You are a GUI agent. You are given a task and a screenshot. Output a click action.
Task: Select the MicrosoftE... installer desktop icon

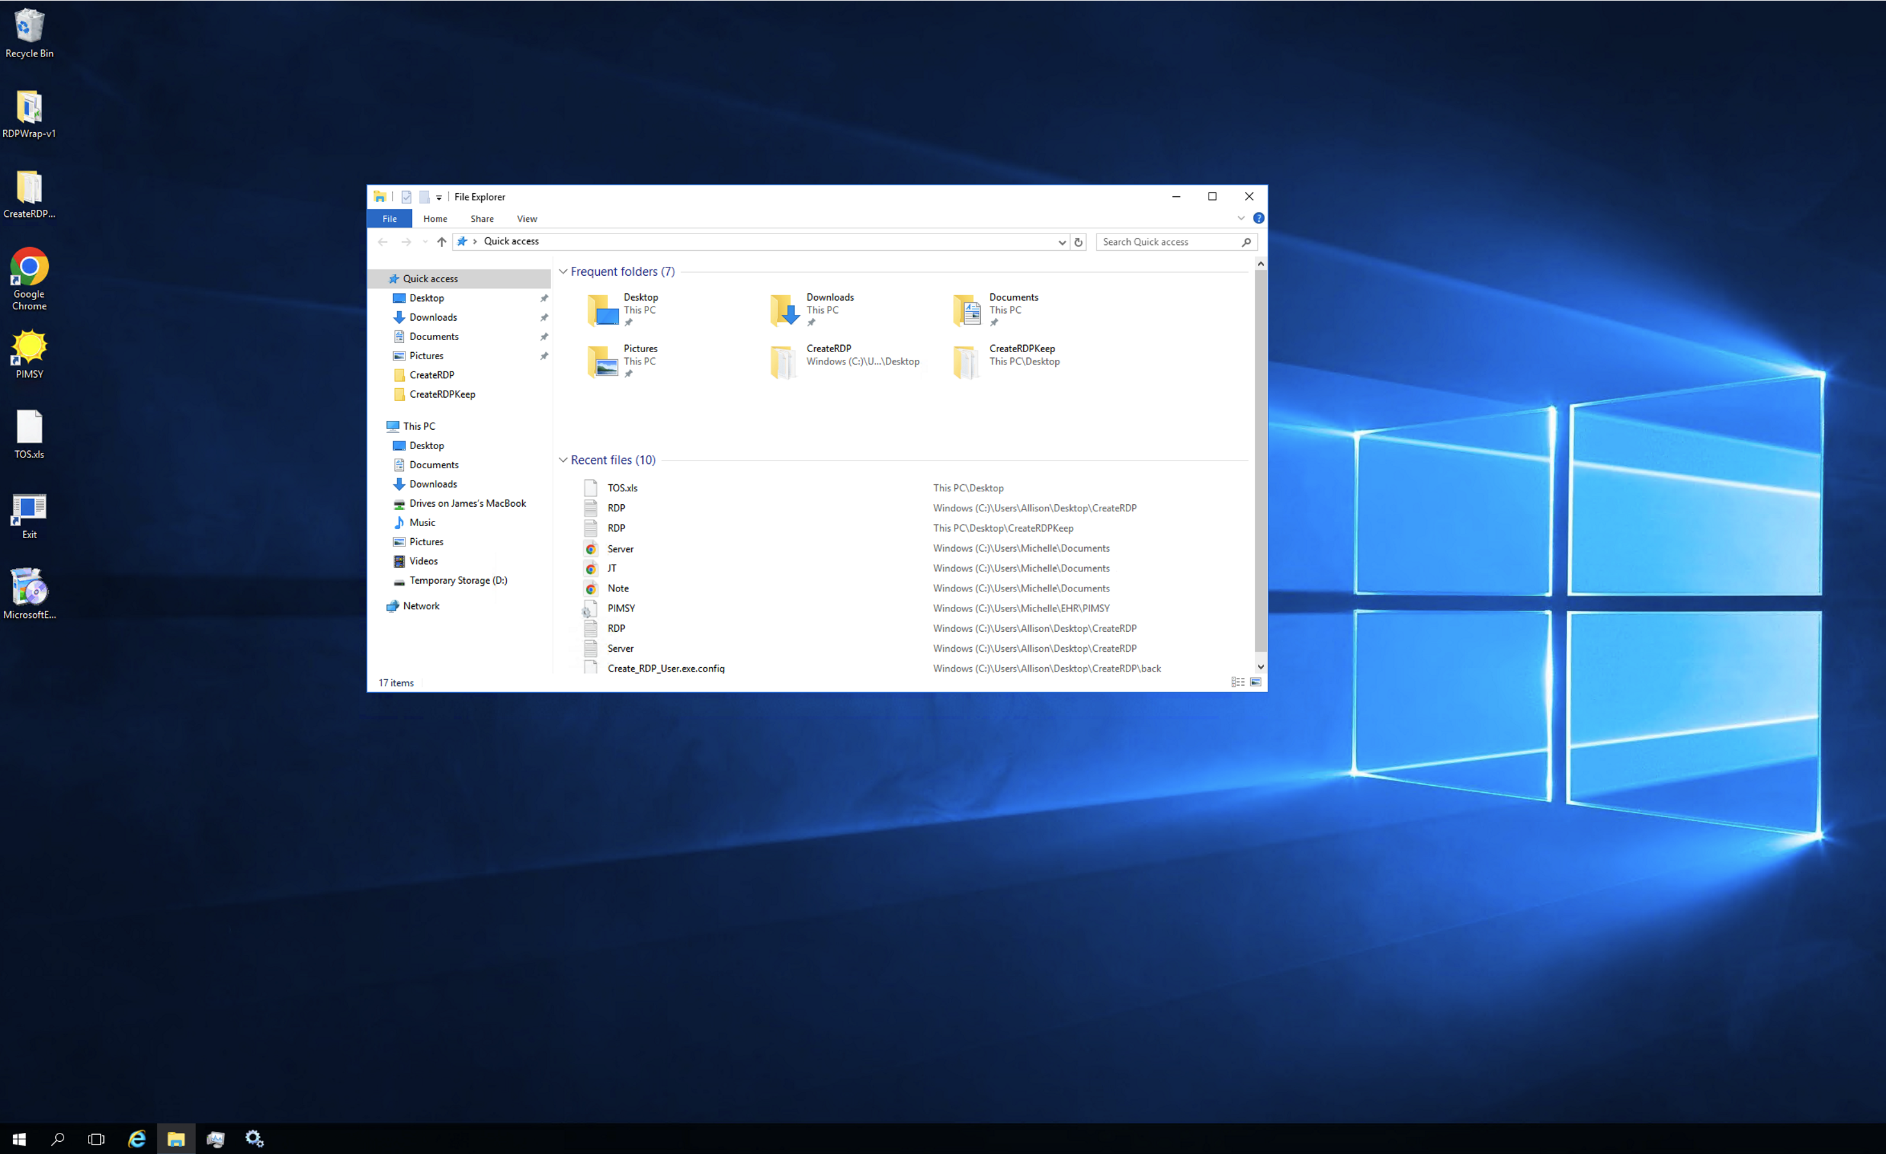(x=29, y=593)
